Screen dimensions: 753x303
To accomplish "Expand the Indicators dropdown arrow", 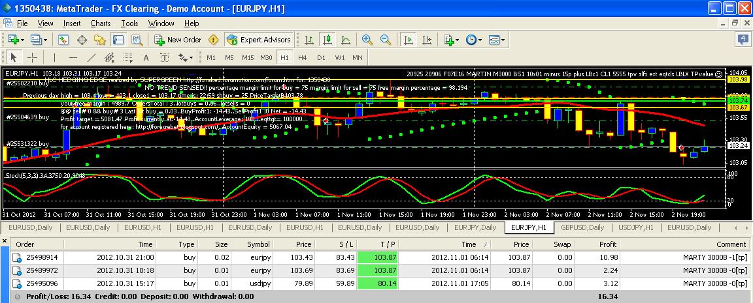I will (458, 40).
